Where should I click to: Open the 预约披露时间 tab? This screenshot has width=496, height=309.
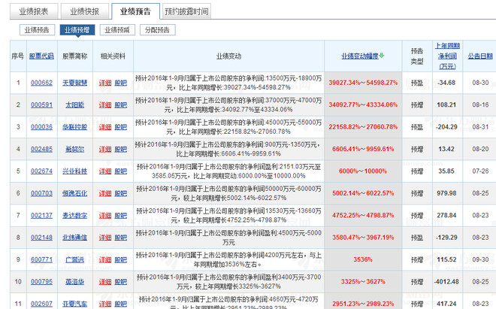point(186,11)
